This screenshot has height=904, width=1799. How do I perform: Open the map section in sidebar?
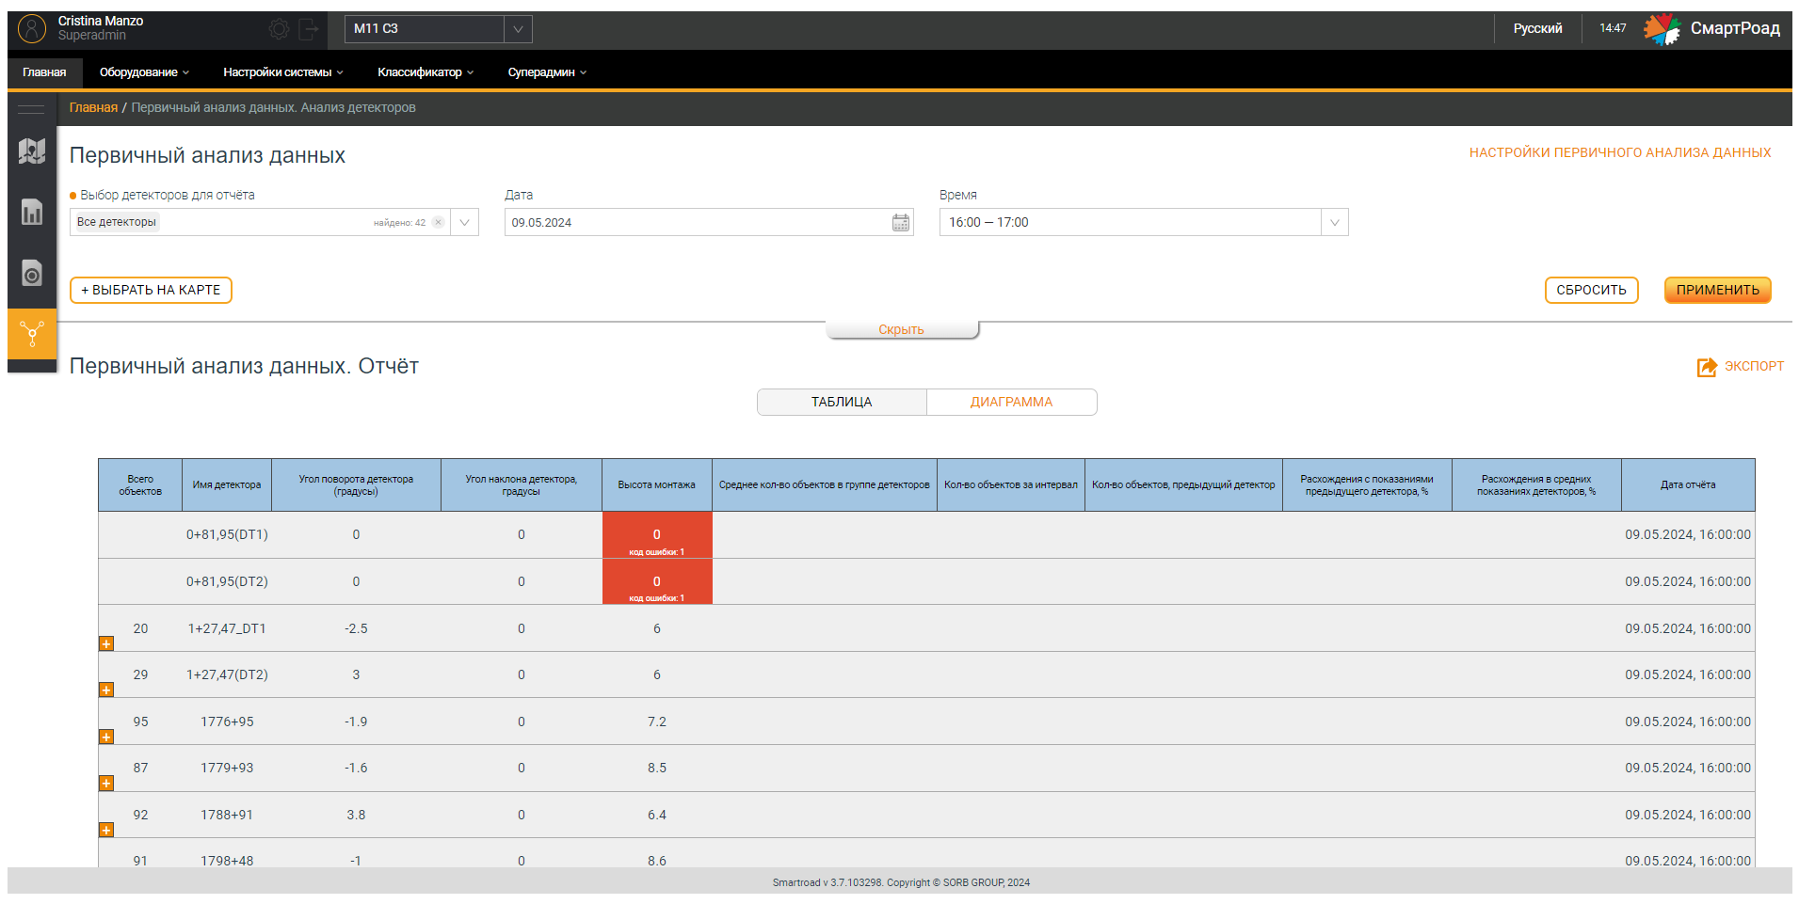(x=32, y=151)
